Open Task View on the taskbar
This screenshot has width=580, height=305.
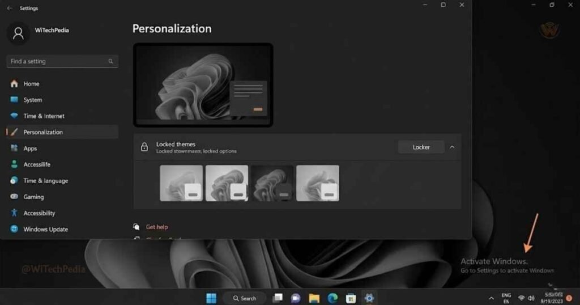[278, 298]
